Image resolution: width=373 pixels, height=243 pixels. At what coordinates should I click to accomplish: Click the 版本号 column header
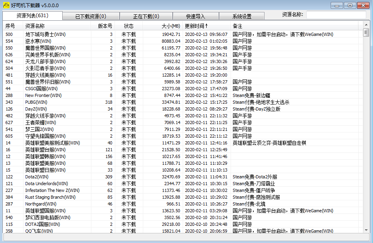click(103, 26)
